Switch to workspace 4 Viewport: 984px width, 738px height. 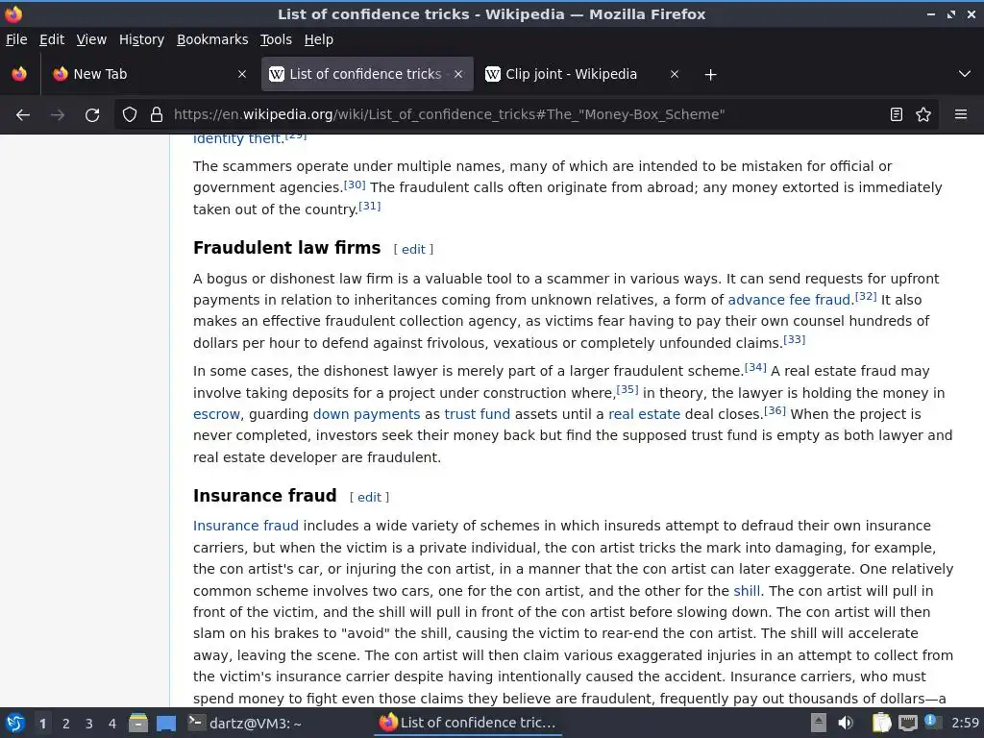(x=112, y=724)
